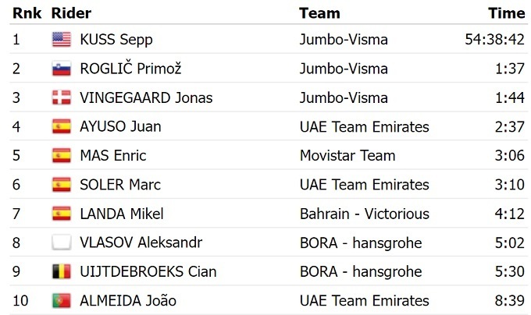This screenshot has height=315, width=531.
Task: Open Jumbo-Visma team in KUSS row
Action: [x=344, y=40]
